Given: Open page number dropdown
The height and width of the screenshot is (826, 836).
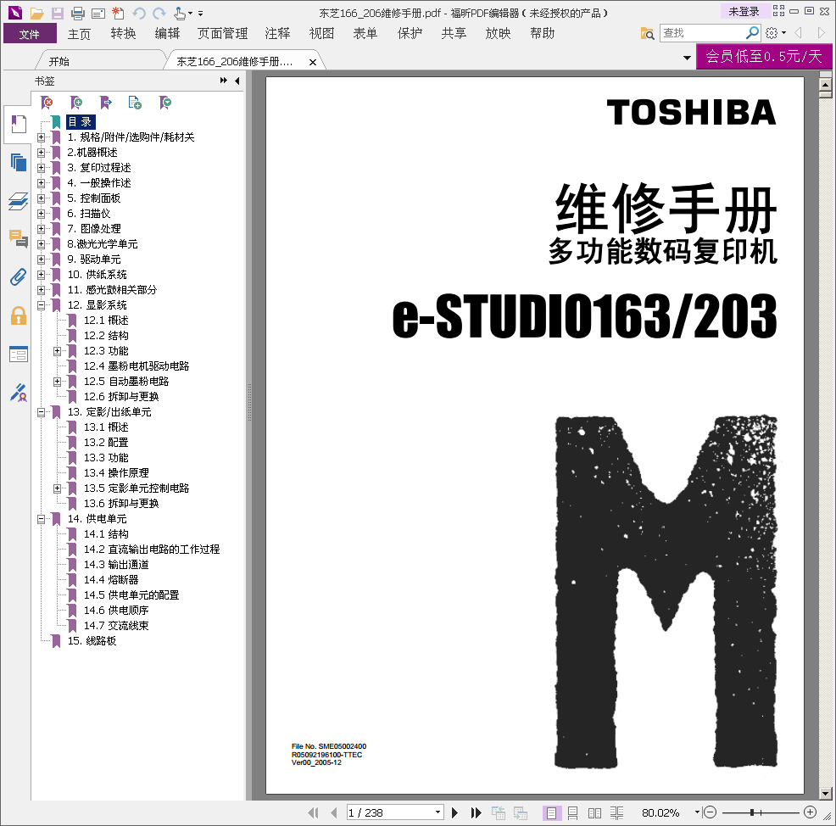Looking at the screenshot, I should point(438,812).
